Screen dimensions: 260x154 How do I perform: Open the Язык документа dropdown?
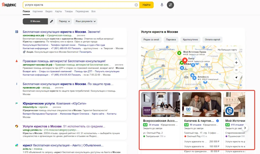(x=86, y=21)
